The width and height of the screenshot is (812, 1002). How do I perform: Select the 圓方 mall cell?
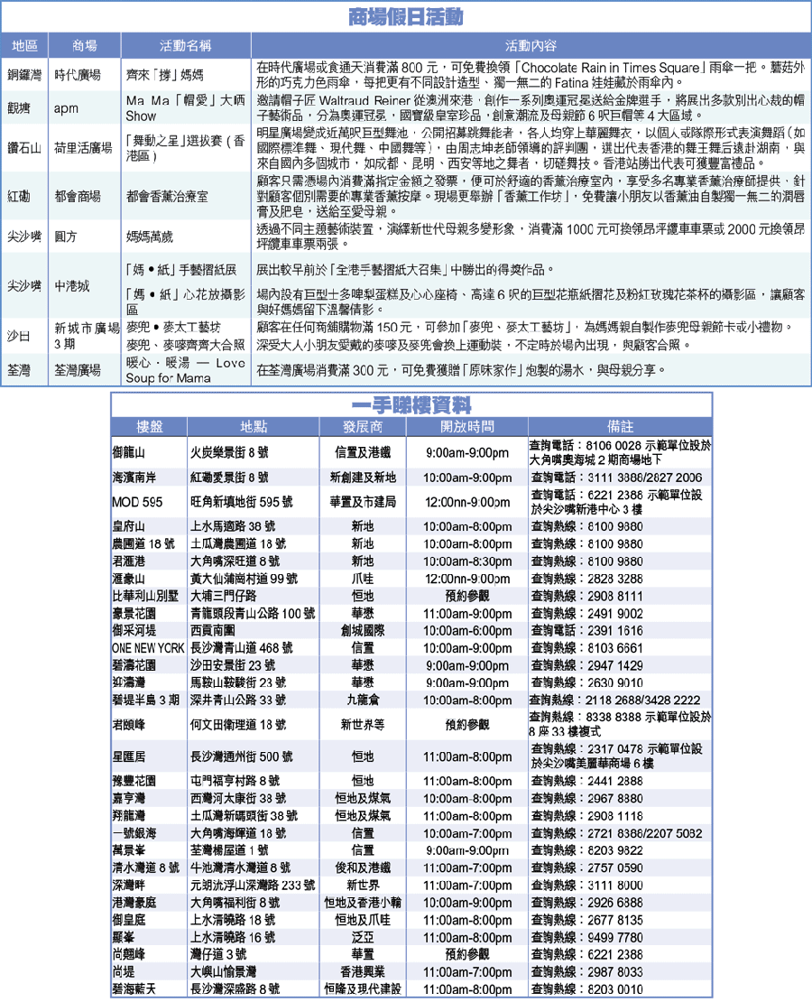tap(65, 237)
